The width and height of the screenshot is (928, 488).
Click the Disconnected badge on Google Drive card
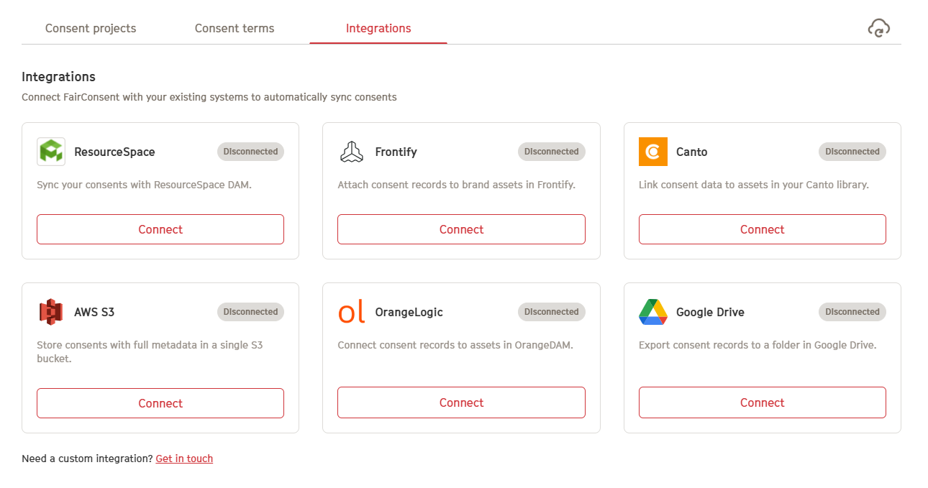click(x=852, y=312)
